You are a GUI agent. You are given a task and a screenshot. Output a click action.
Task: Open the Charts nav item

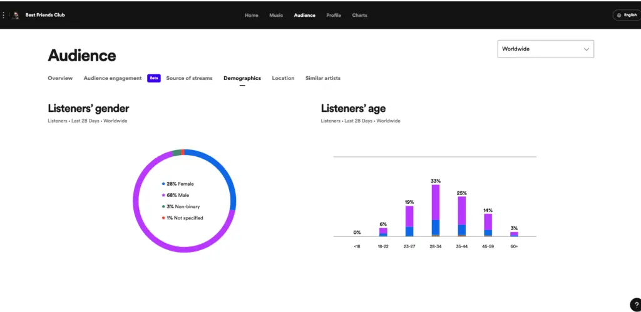point(360,15)
